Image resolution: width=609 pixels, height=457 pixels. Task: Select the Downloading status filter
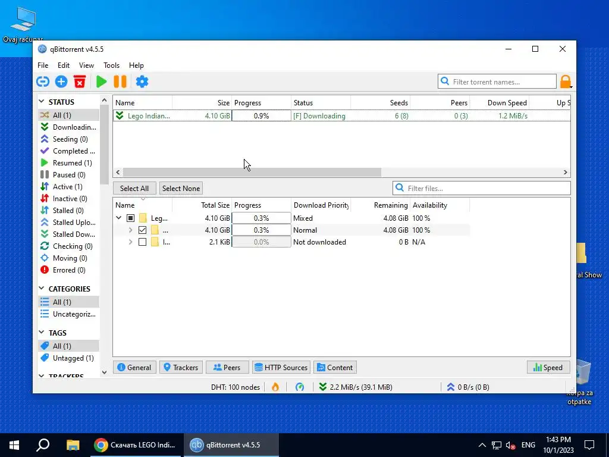coord(68,127)
